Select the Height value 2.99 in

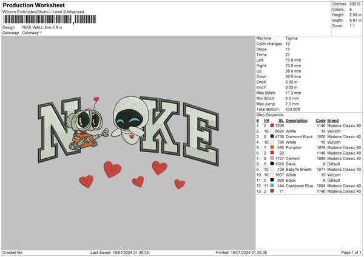355,15
